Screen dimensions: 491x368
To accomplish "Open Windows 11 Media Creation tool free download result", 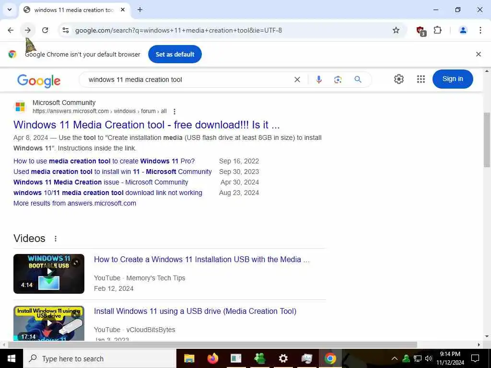I will (x=147, y=125).
